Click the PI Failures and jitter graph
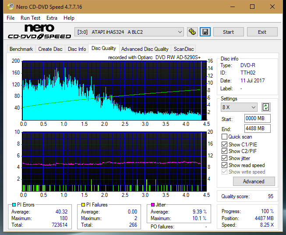The height and width of the screenshot is (235, 286). tap(114, 162)
